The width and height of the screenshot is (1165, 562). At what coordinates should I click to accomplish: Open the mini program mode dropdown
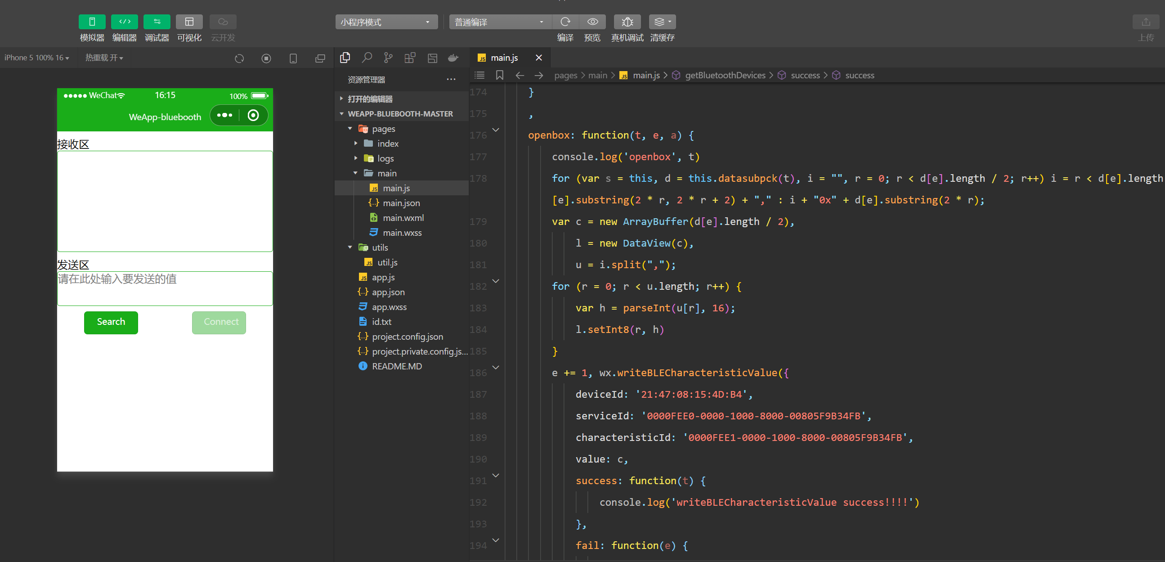386,22
